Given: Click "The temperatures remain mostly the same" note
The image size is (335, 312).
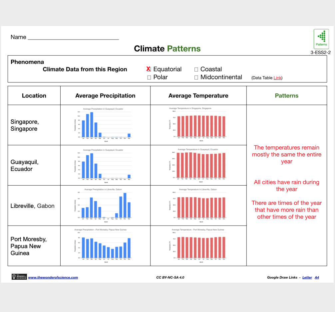Looking at the screenshot, I should (287, 155).
